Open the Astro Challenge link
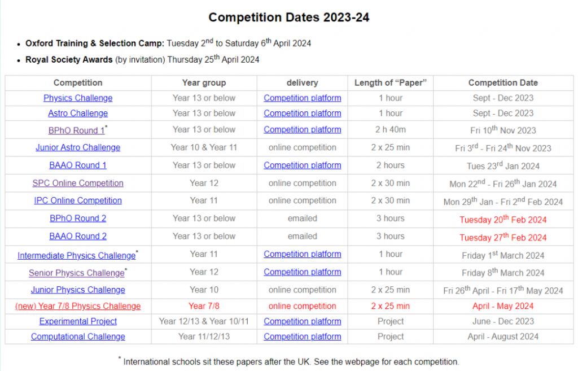This screenshot has height=371, width=578. pyautogui.click(x=78, y=114)
